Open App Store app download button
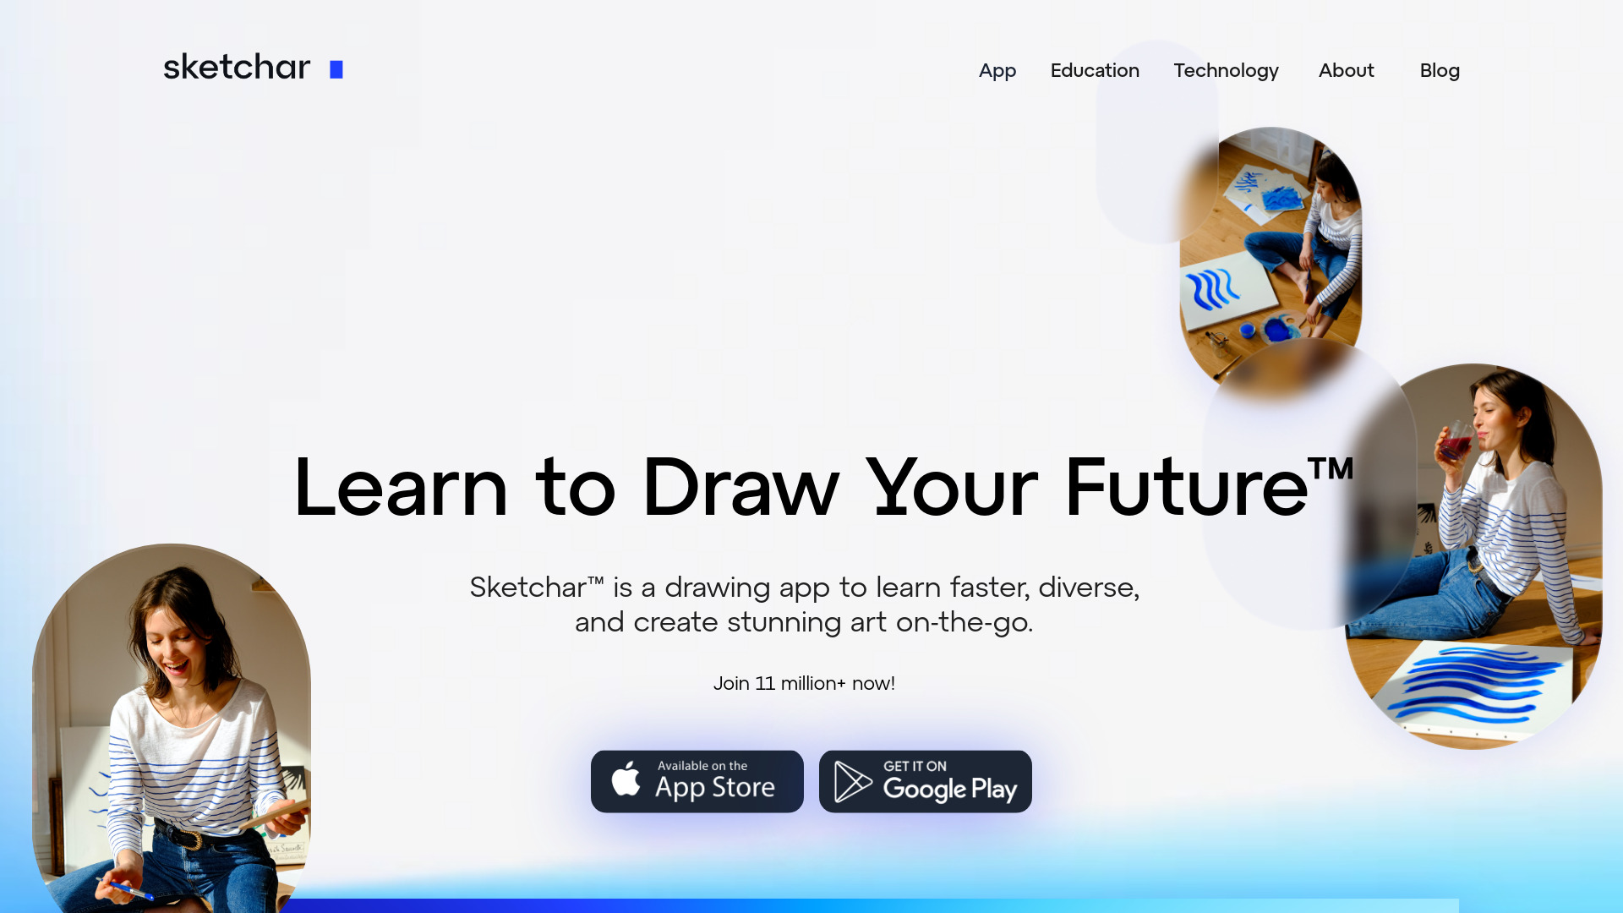Image resolution: width=1623 pixels, height=913 pixels. 697,780
